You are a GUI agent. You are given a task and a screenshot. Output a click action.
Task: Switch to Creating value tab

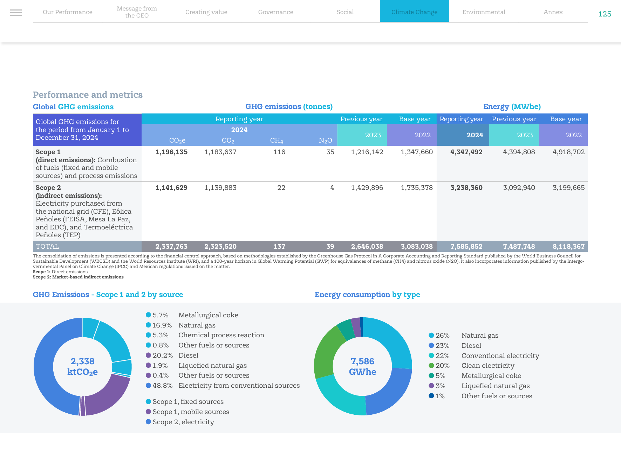(206, 12)
